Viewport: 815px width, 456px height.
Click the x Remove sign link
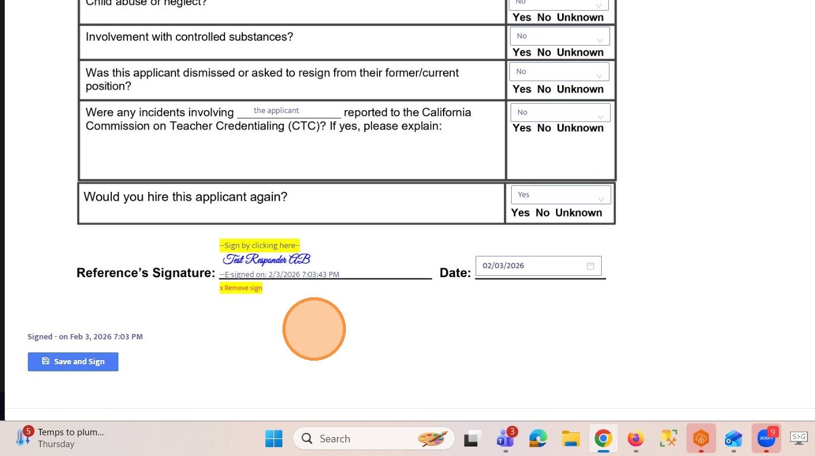click(240, 288)
